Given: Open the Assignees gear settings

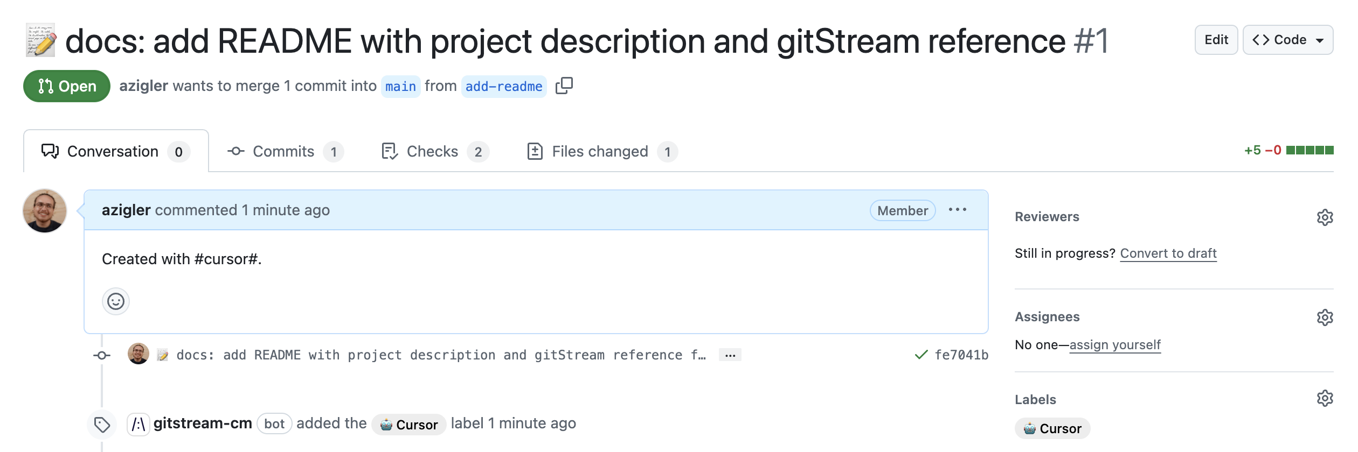Looking at the screenshot, I should click(1325, 317).
